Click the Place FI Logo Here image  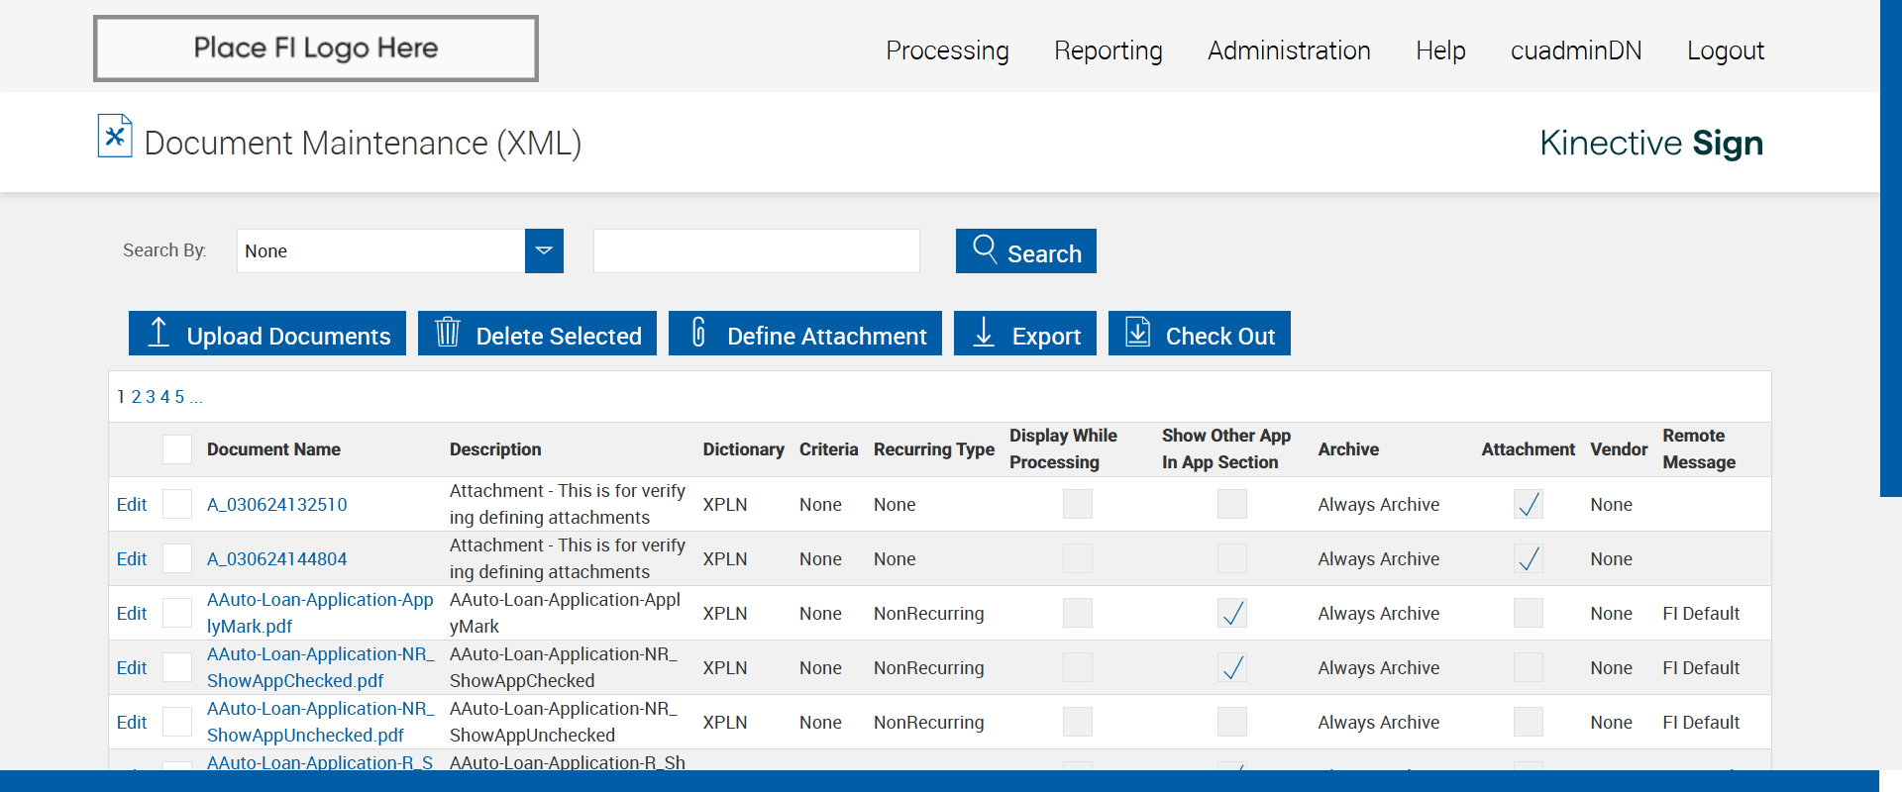316,49
